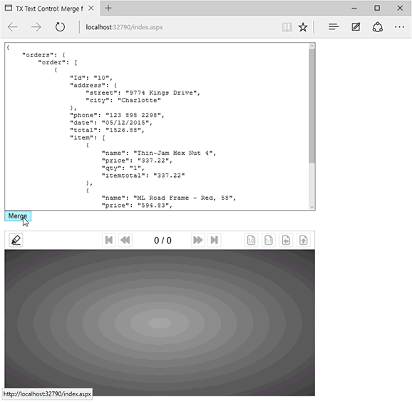Click the gray document viewer area
This screenshot has width=412, height=402.
(160, 323)
